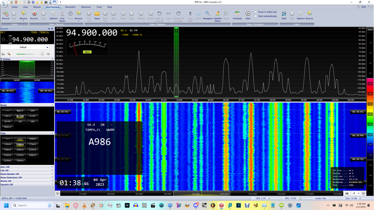Click zoom in button on bottom span bar

[363, 193]
